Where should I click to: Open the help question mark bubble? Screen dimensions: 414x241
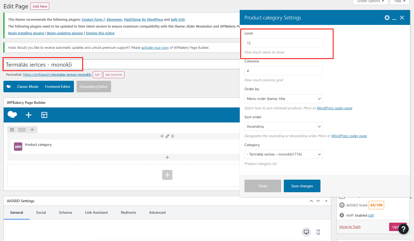pos(404,229)
